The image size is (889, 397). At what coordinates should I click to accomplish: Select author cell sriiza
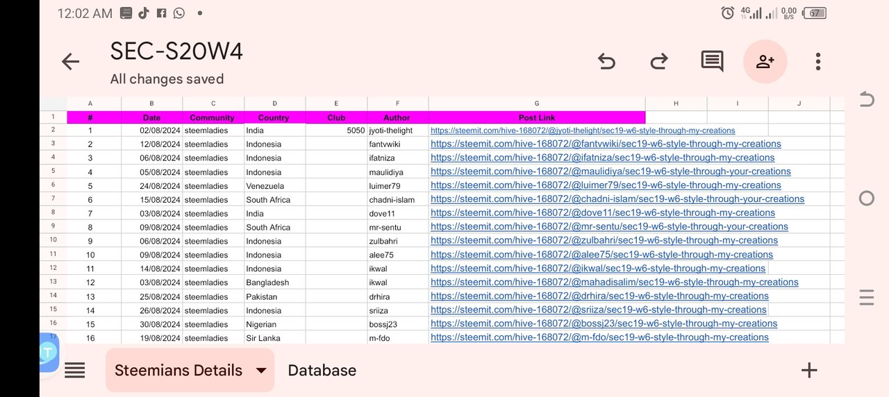(398, 310)
